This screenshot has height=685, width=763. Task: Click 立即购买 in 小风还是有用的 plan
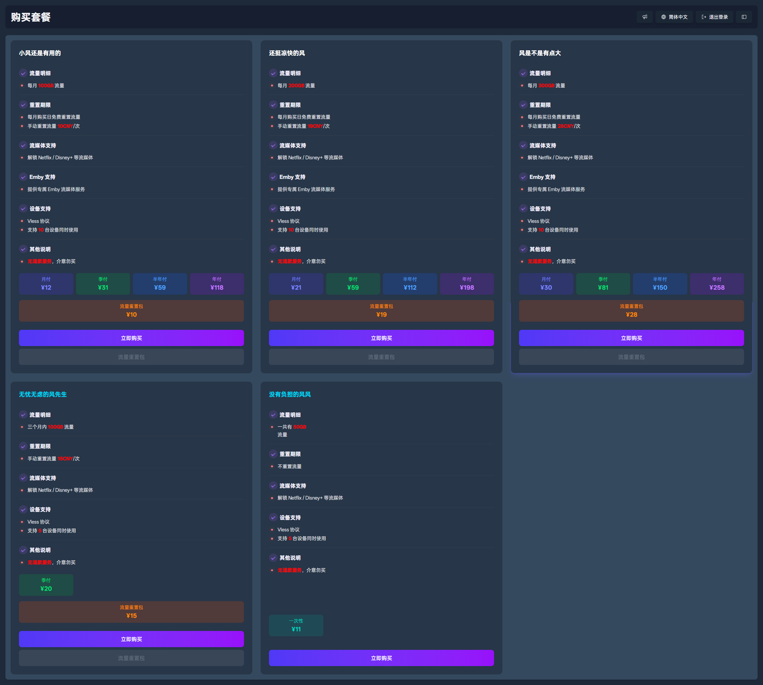tap(131, 338)
